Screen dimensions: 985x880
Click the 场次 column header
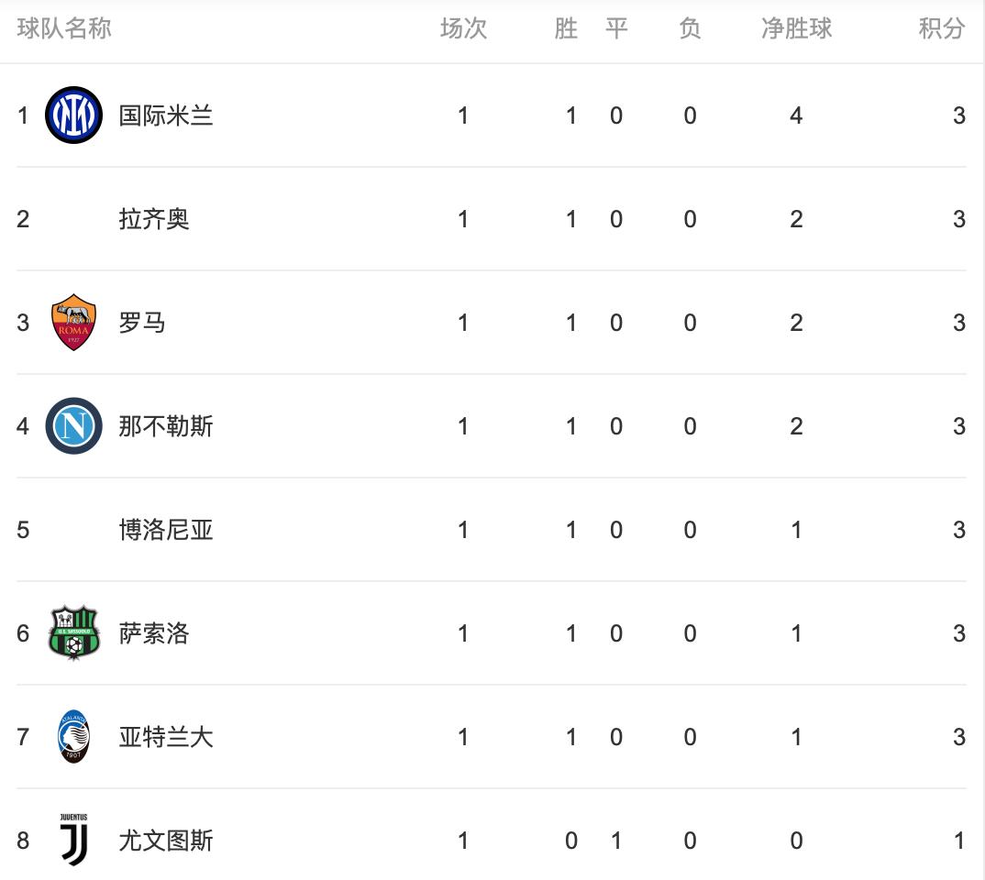(x=463, y=29)
